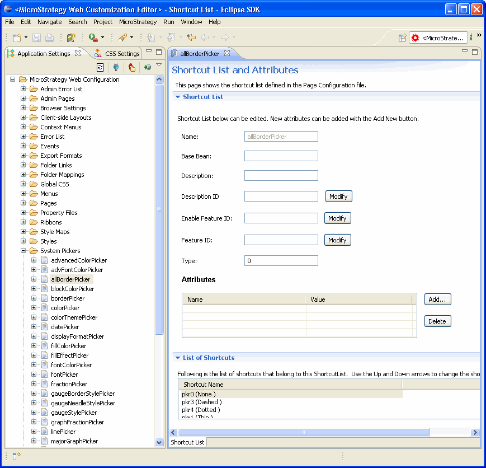Expand the Admin Pages folder

[x=23, y=99]
